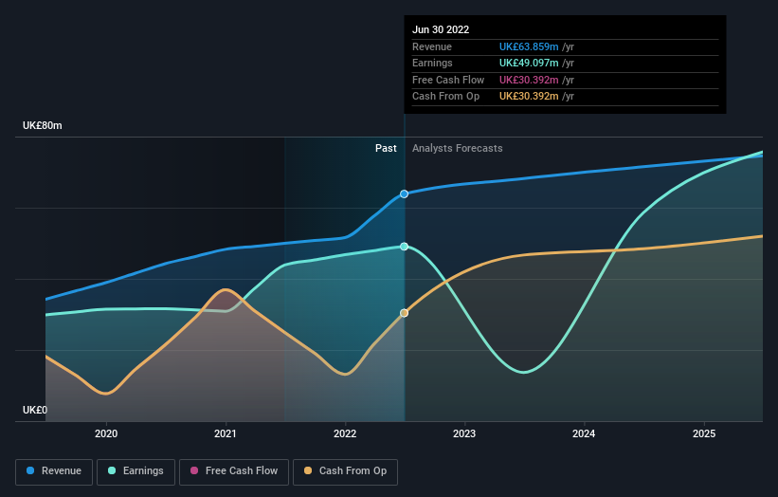Click the teal Earnings legend dot

click(112, 470)
